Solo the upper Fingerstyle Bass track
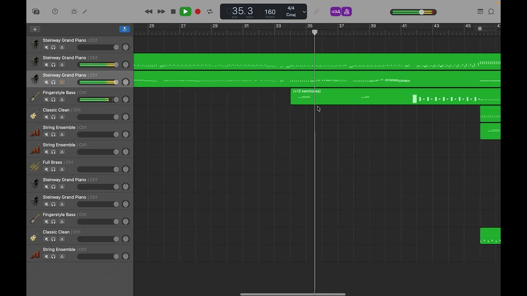Screen dimensions: 527x296 (54, 99)
